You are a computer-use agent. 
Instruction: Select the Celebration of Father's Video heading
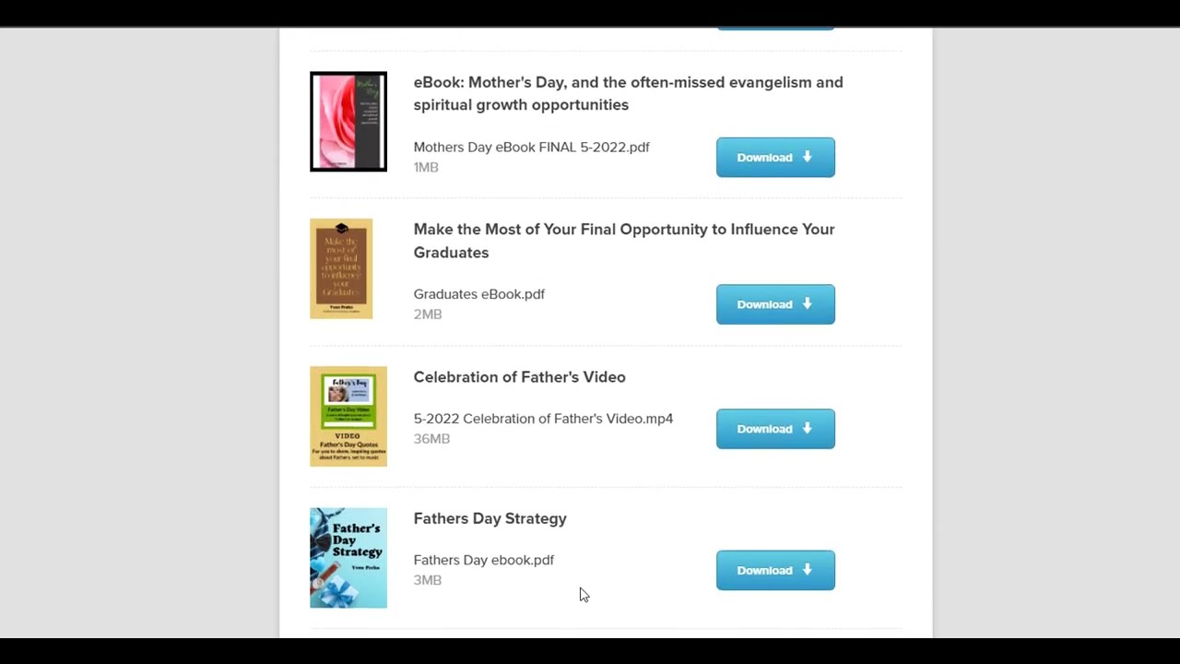click(x=519, y=377)
